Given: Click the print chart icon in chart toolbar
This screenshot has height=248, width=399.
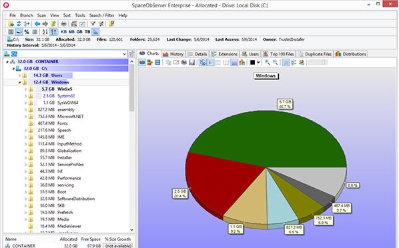Looking at the screenshot, I should tap(184, 62).
